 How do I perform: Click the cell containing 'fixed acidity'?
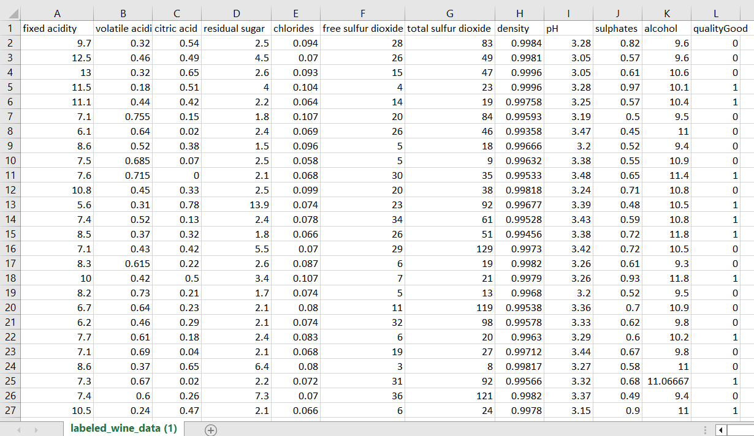pos(57,28)
